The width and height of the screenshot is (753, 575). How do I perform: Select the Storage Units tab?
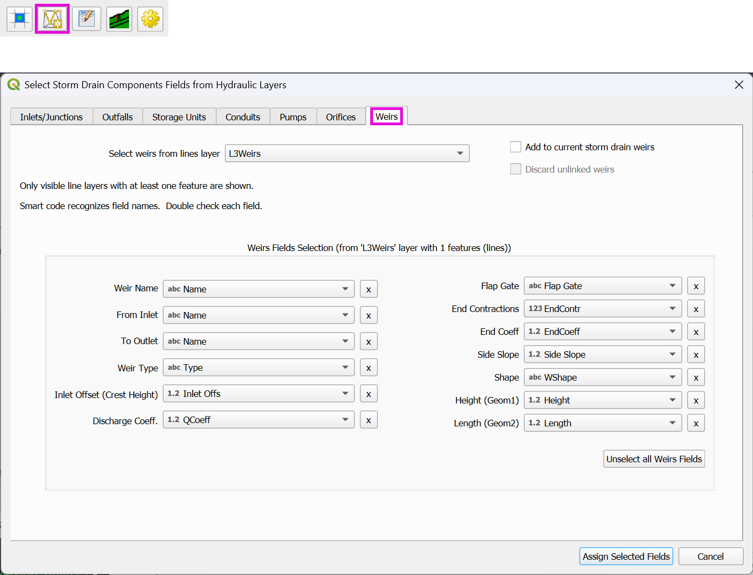(179, 117)
